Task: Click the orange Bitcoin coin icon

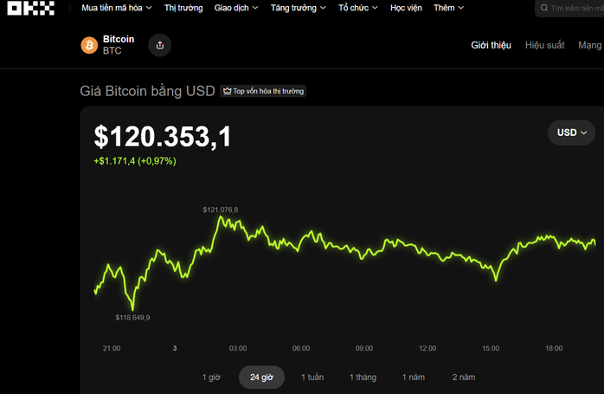Action: (89, 45)
